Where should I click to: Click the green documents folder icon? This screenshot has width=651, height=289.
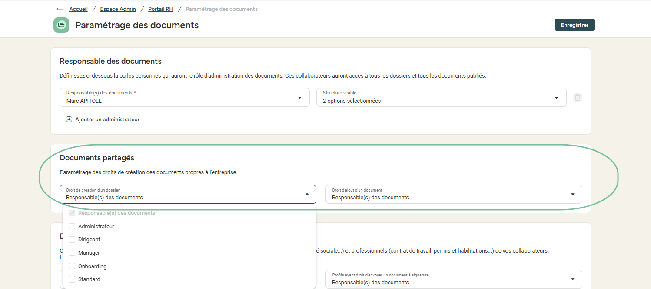click(61, 25)
